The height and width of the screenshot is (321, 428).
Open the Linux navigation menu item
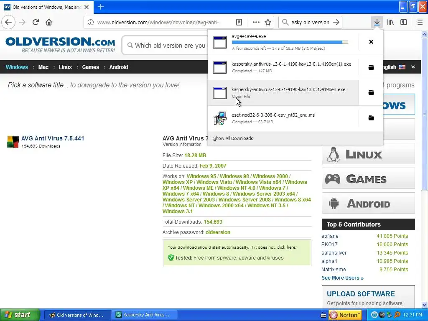point(65,67)
